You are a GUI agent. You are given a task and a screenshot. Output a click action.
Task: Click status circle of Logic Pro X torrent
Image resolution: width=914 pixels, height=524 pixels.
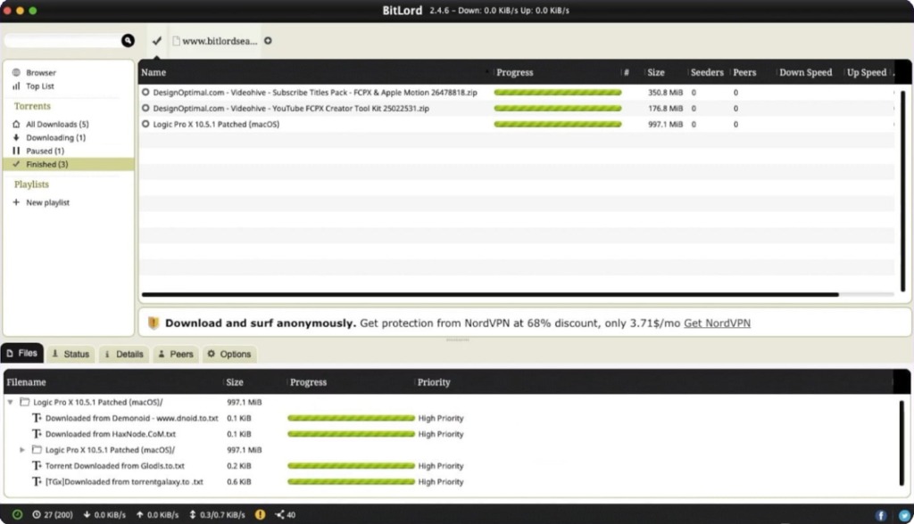click(x=145, y=124)
